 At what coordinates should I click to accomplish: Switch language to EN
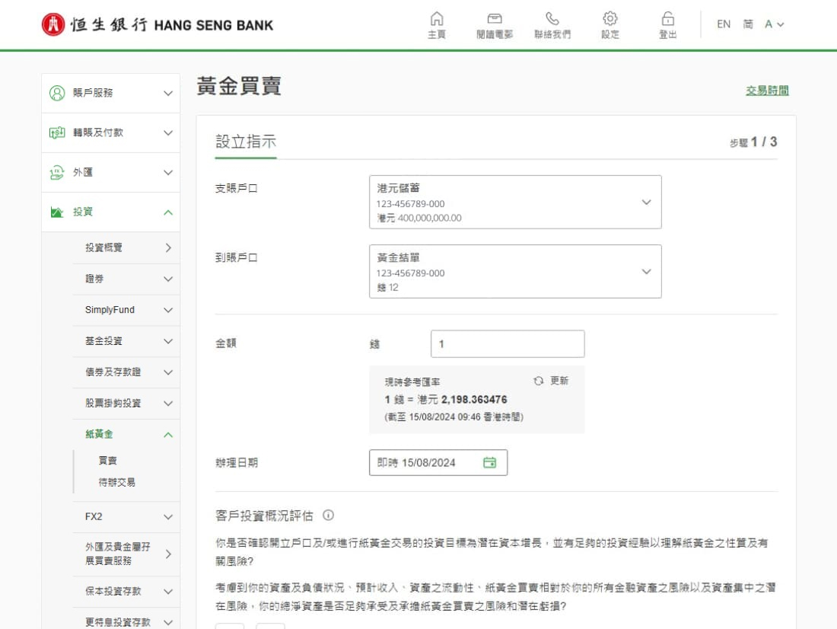click(724, 24)
